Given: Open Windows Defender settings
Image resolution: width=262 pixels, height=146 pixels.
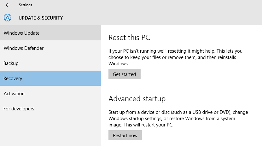Looking at the screenshot, I should [50, 48].
